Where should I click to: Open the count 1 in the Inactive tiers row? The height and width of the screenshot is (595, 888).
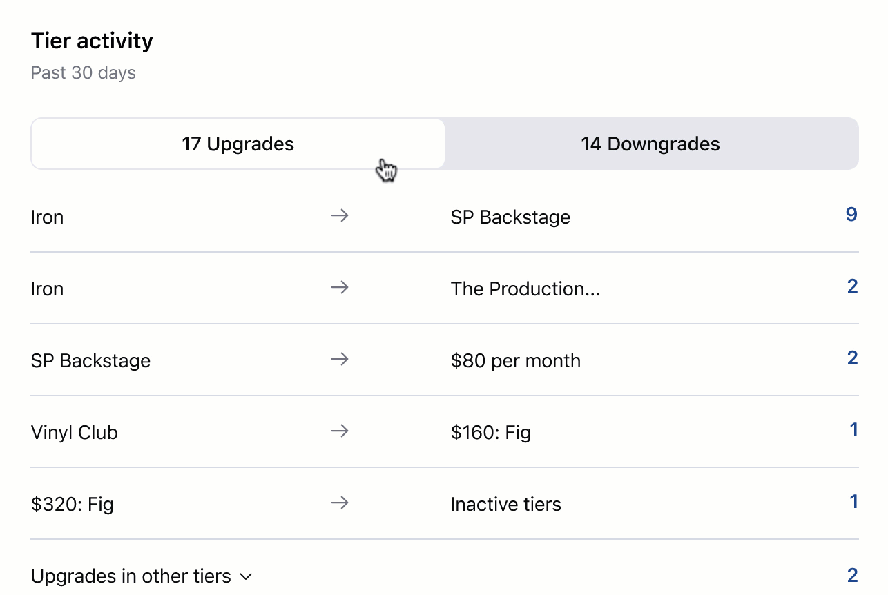(x=853, y=502)
